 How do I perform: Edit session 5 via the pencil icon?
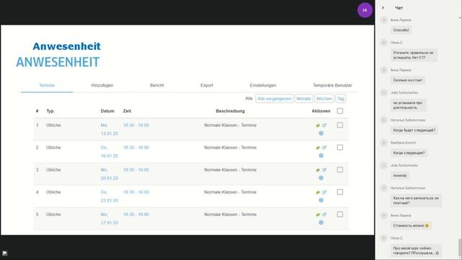pyautogui.click(x=324, y=214)
